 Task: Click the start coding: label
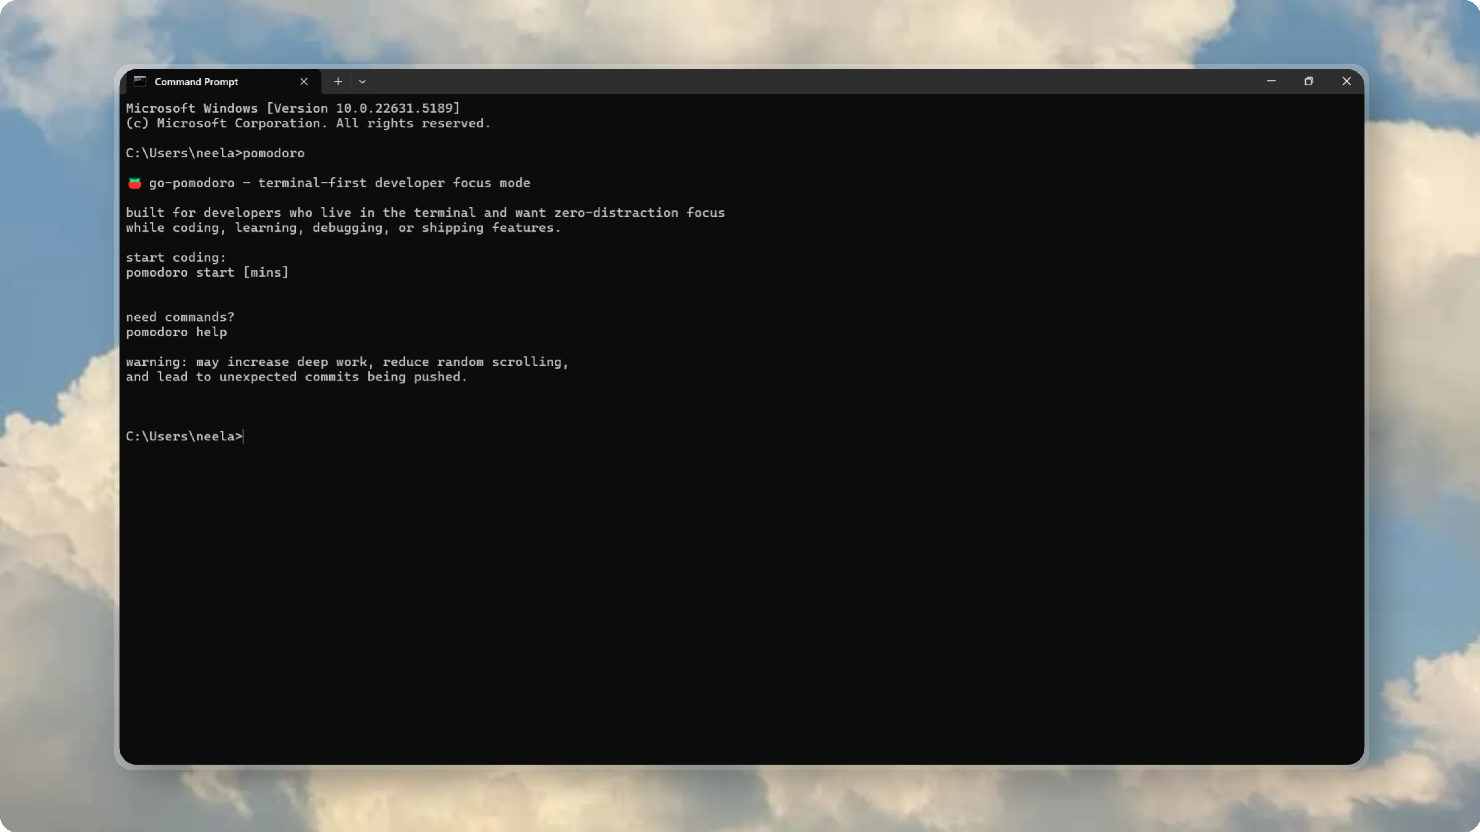175,257
